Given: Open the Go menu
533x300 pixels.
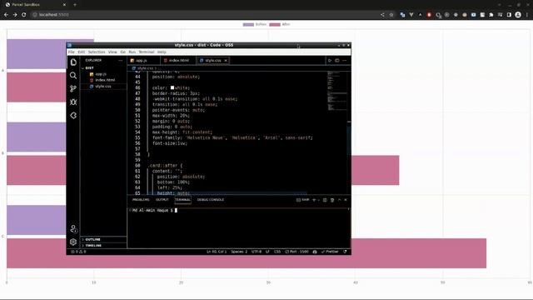Looking at the screenshot, I should click(122, 52).
